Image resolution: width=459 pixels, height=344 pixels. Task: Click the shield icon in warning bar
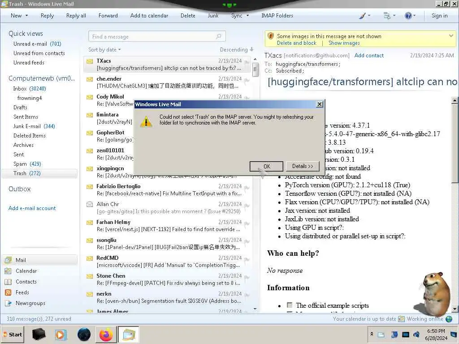click(270, 36)
